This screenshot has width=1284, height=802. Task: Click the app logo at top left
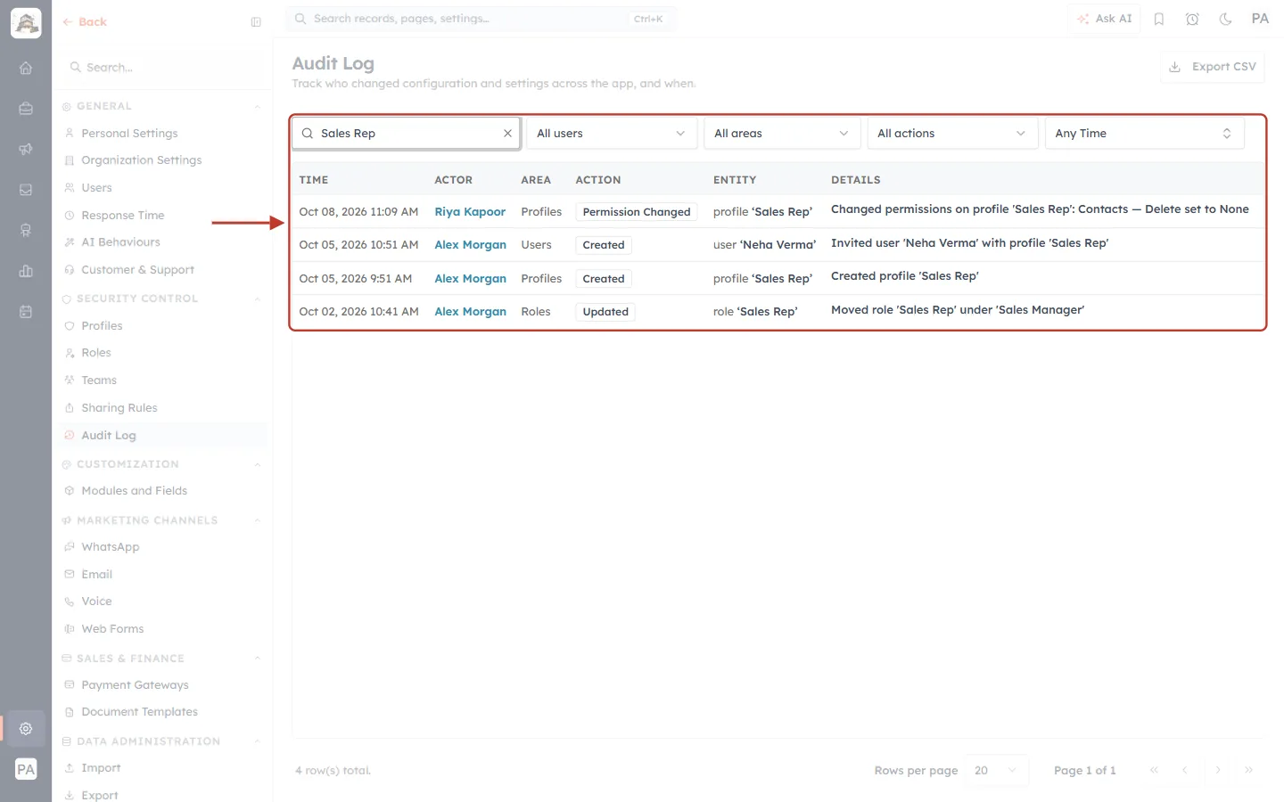pyautogui.click(x=26, y=23)
